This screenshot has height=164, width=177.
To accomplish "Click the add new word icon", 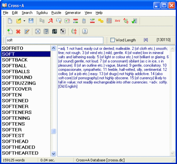I will coord(10,31).
